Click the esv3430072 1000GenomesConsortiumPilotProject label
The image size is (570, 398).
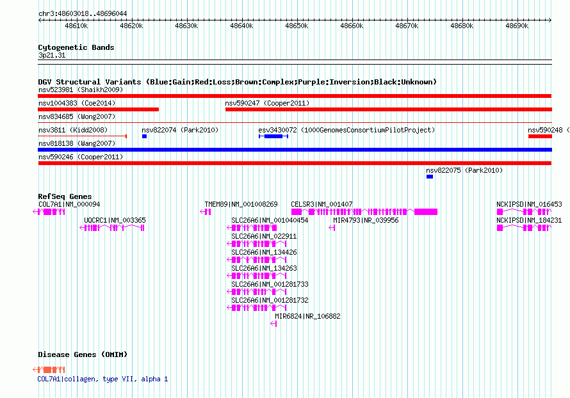(346, 130)
